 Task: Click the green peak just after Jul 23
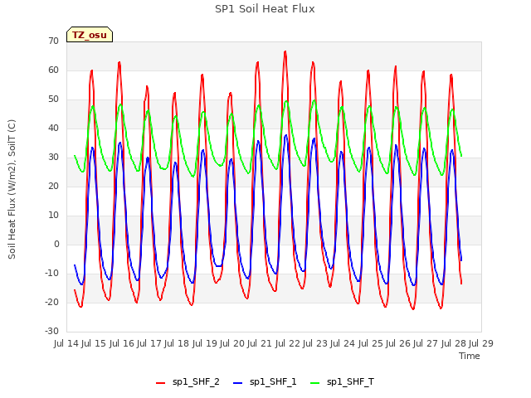314,101
